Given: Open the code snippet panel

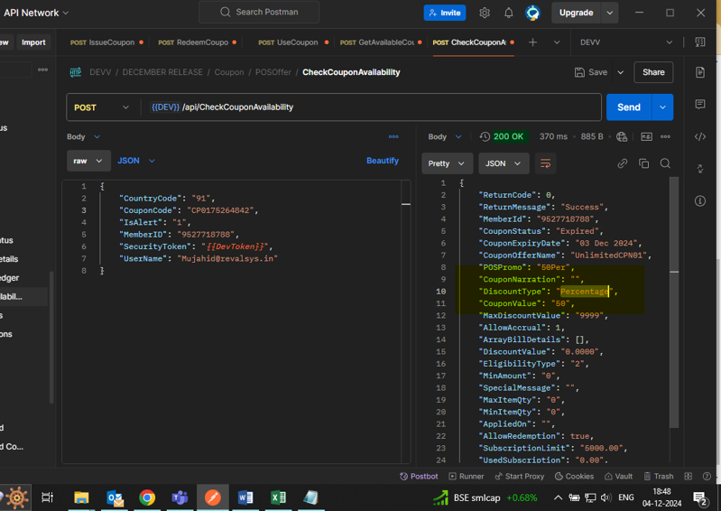Looking at the screenshot, I should 700,136.
